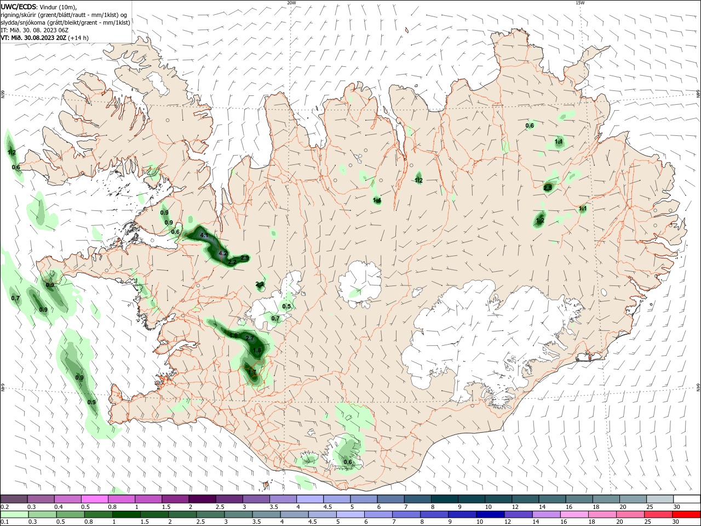Pick the white 30 swatch on upper snow scale
Image resolution: width=701 pixels, height=526 pixels.
[686, 499]
